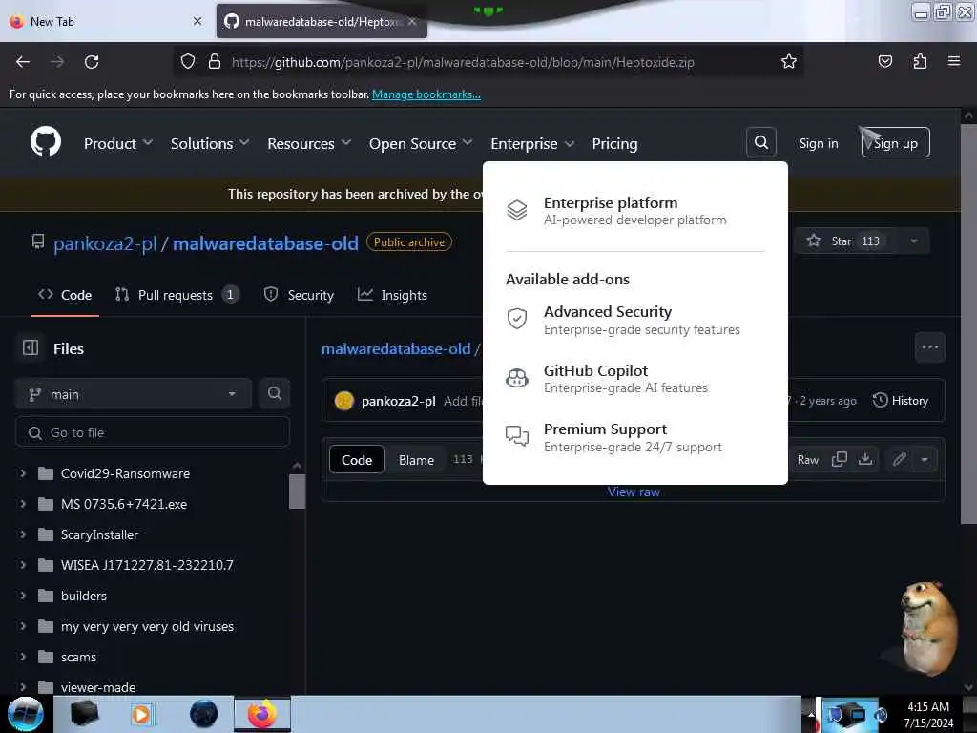Reload the page with the refresh icon
This screenshot has width=977, height=733.
pos(92,62)
